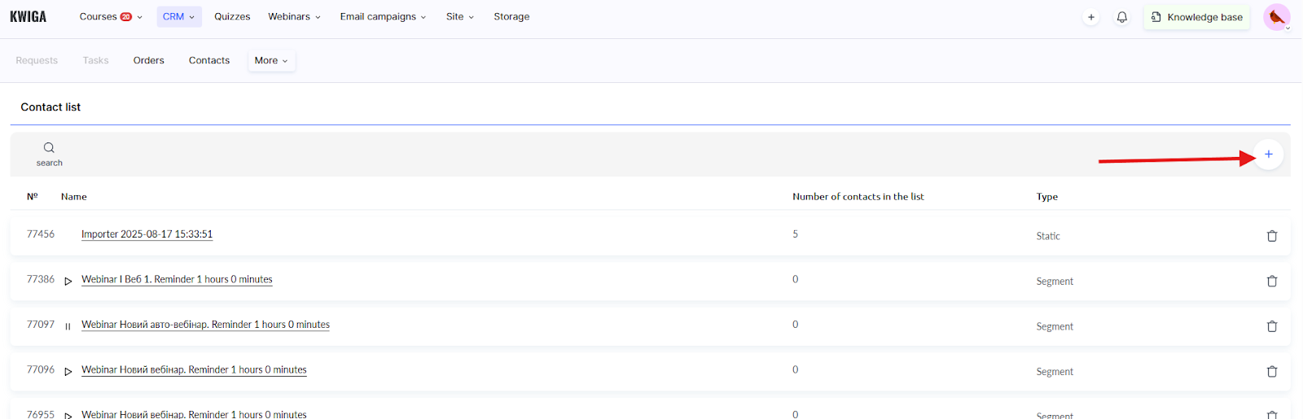
Task: Start segment 77096 with play icon
Action: tap(68, 371)
